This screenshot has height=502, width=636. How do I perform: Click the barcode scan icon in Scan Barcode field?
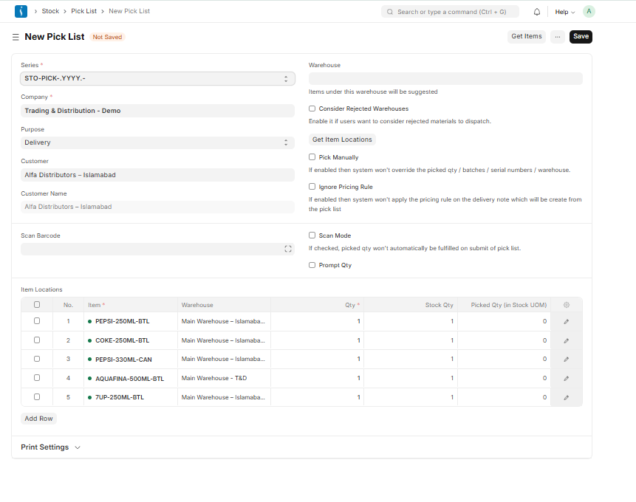point(288,249)
